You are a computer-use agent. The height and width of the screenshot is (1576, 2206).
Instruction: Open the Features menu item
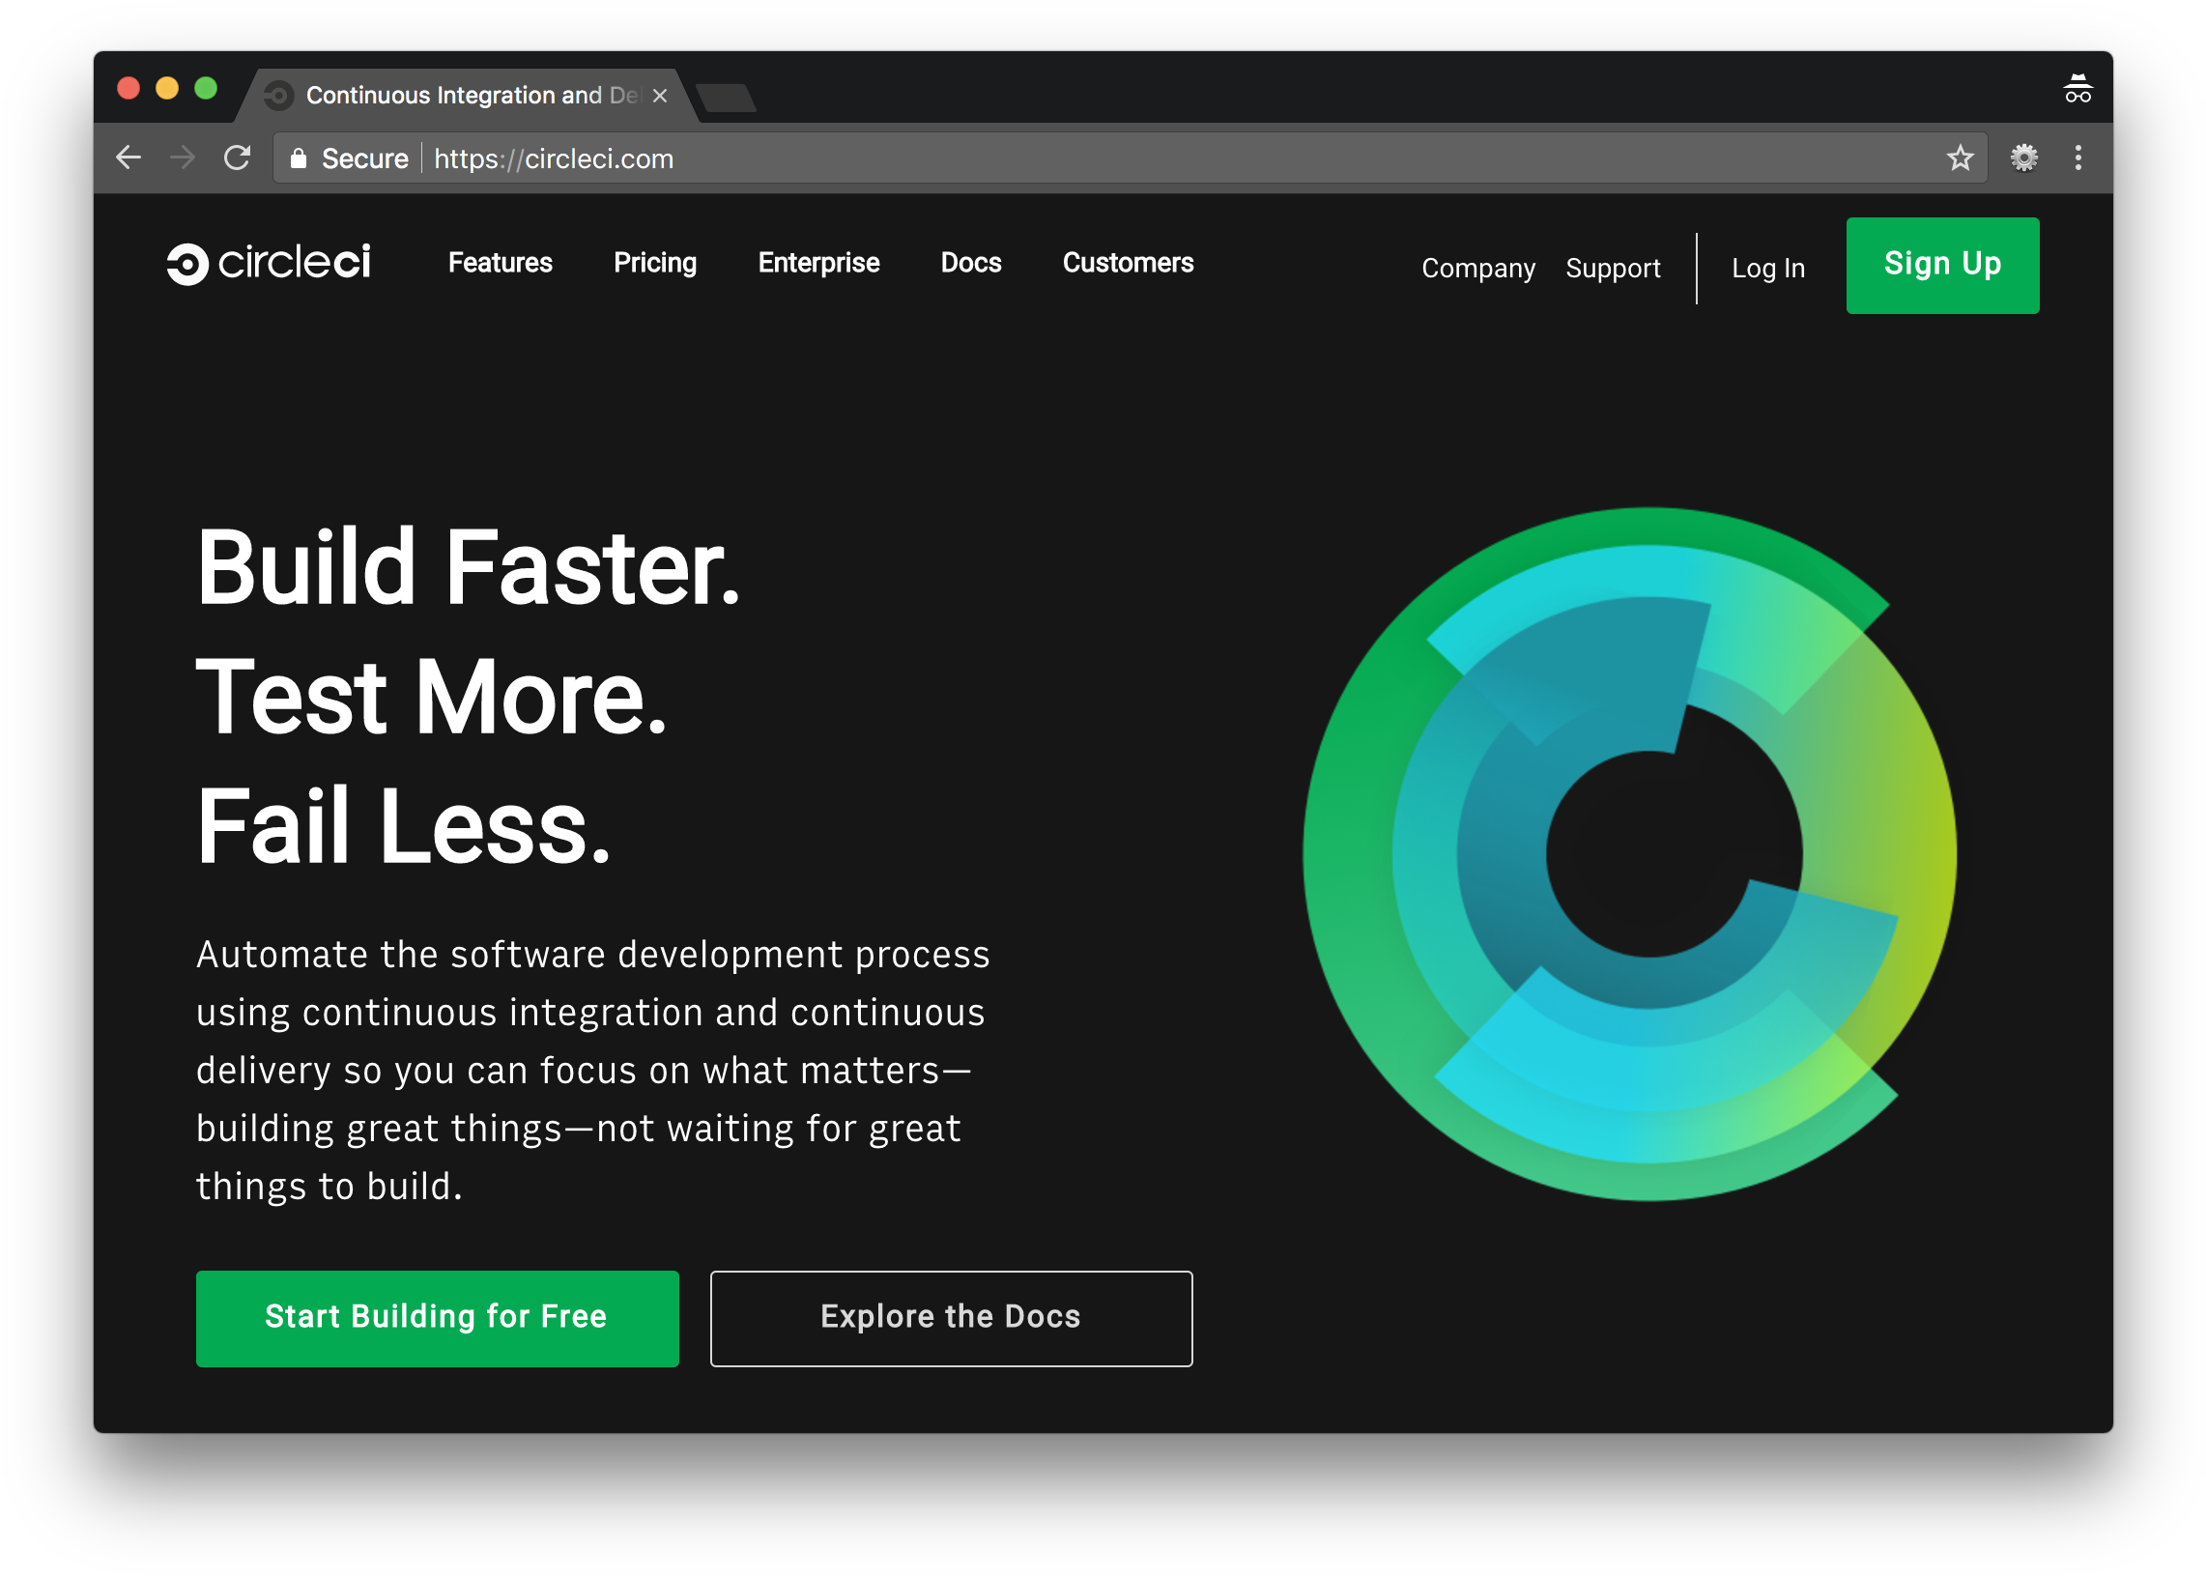tap(500, 263)
